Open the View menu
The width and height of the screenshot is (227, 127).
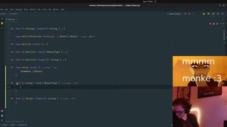[x=12, y=10]
